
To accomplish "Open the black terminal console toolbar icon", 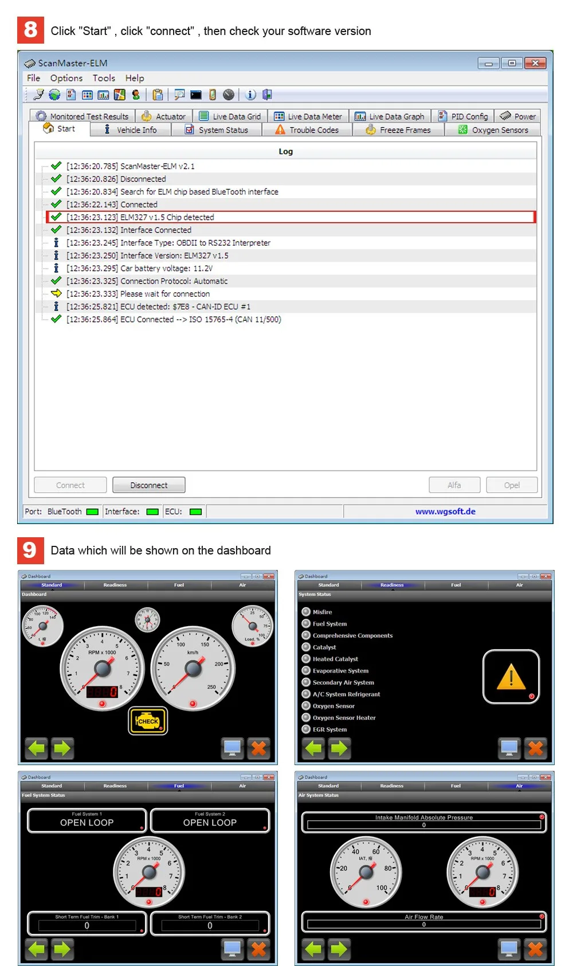I will (x=196, y=95).
